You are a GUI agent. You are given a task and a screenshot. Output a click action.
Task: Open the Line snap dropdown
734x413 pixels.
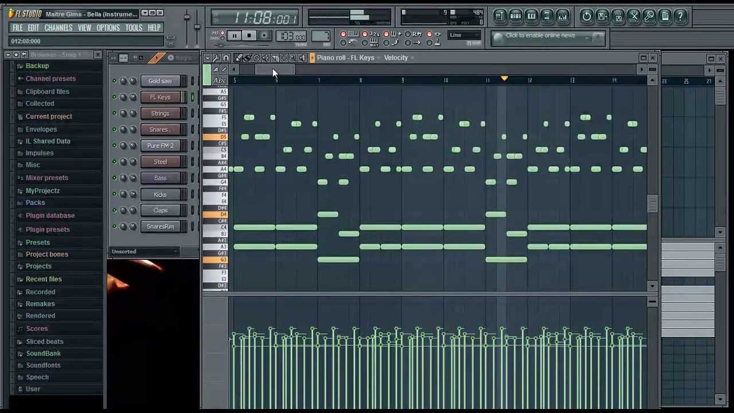coord(464,36)
